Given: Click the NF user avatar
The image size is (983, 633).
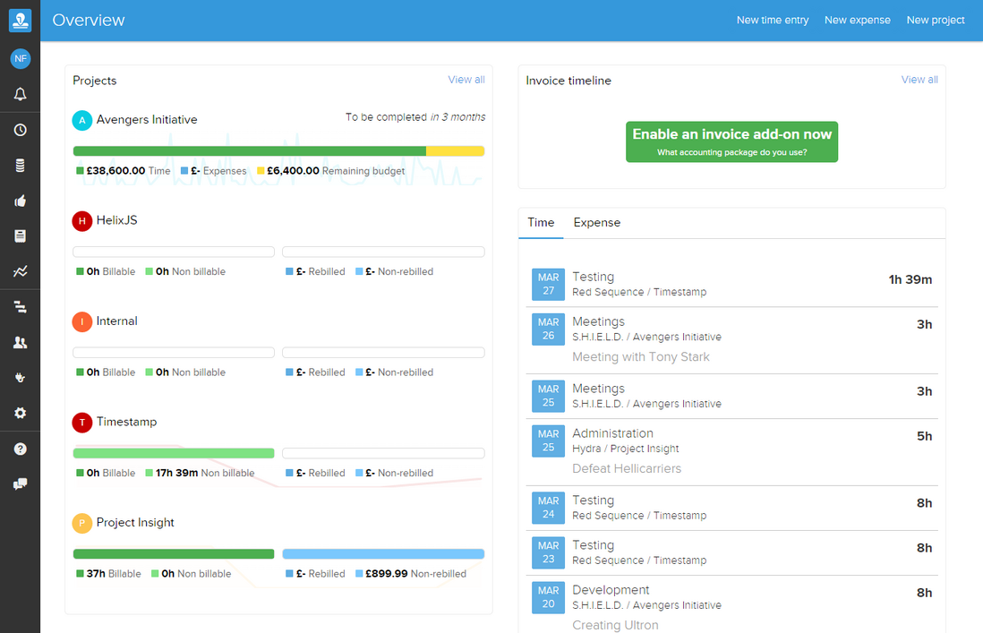Looking at the screenshot, I should (20, 59).
